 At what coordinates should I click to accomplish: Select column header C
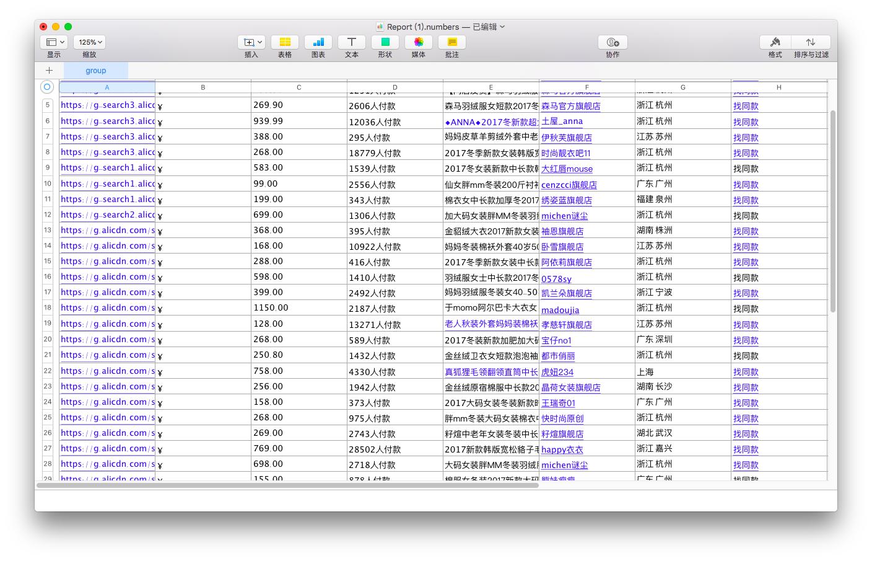click(299, 87)
